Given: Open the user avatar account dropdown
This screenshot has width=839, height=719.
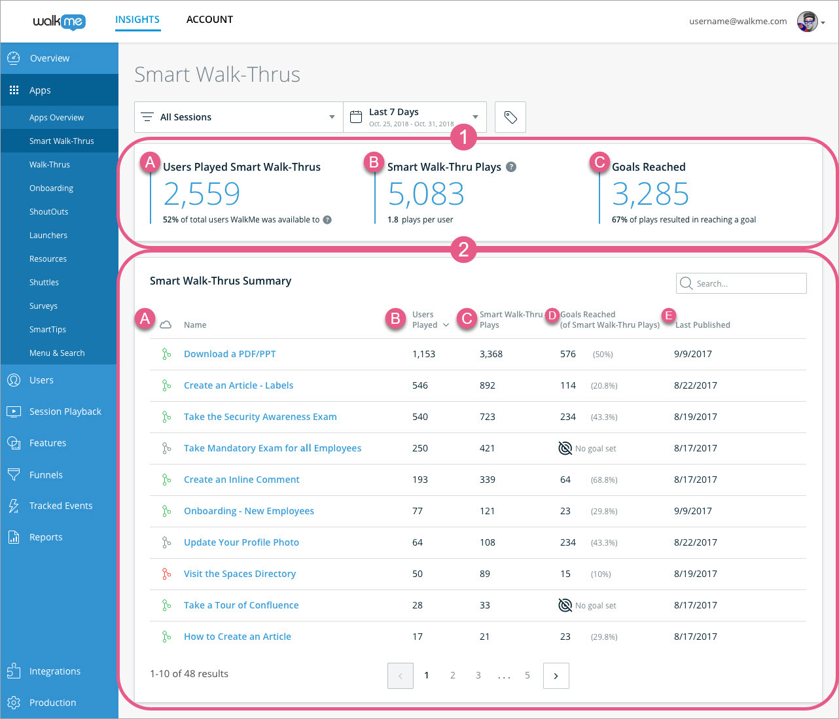Looking at the screenshot, I should (x=807, y=21).
